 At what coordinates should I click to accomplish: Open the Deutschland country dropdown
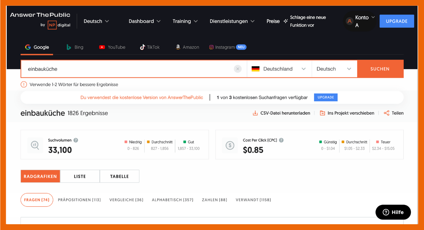(x=279, y=69)
